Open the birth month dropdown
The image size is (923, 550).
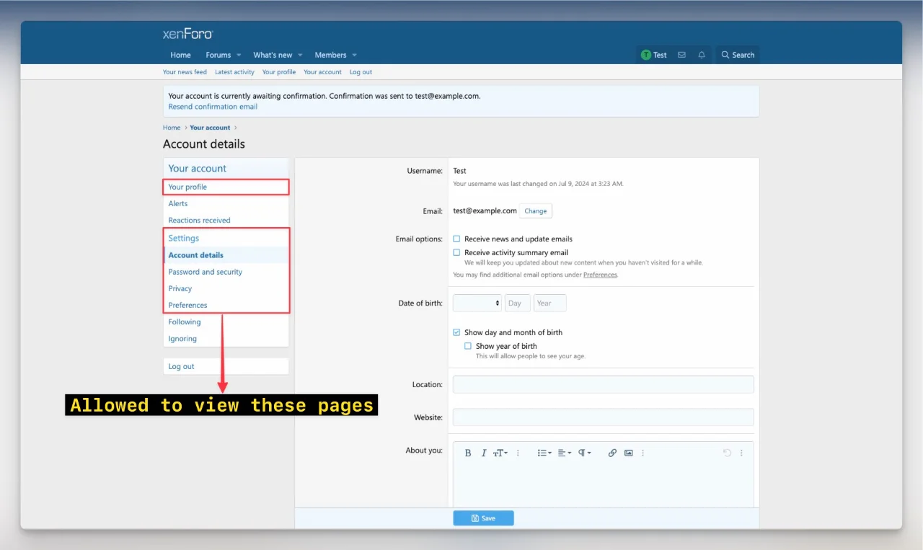(x=477, y=303)
